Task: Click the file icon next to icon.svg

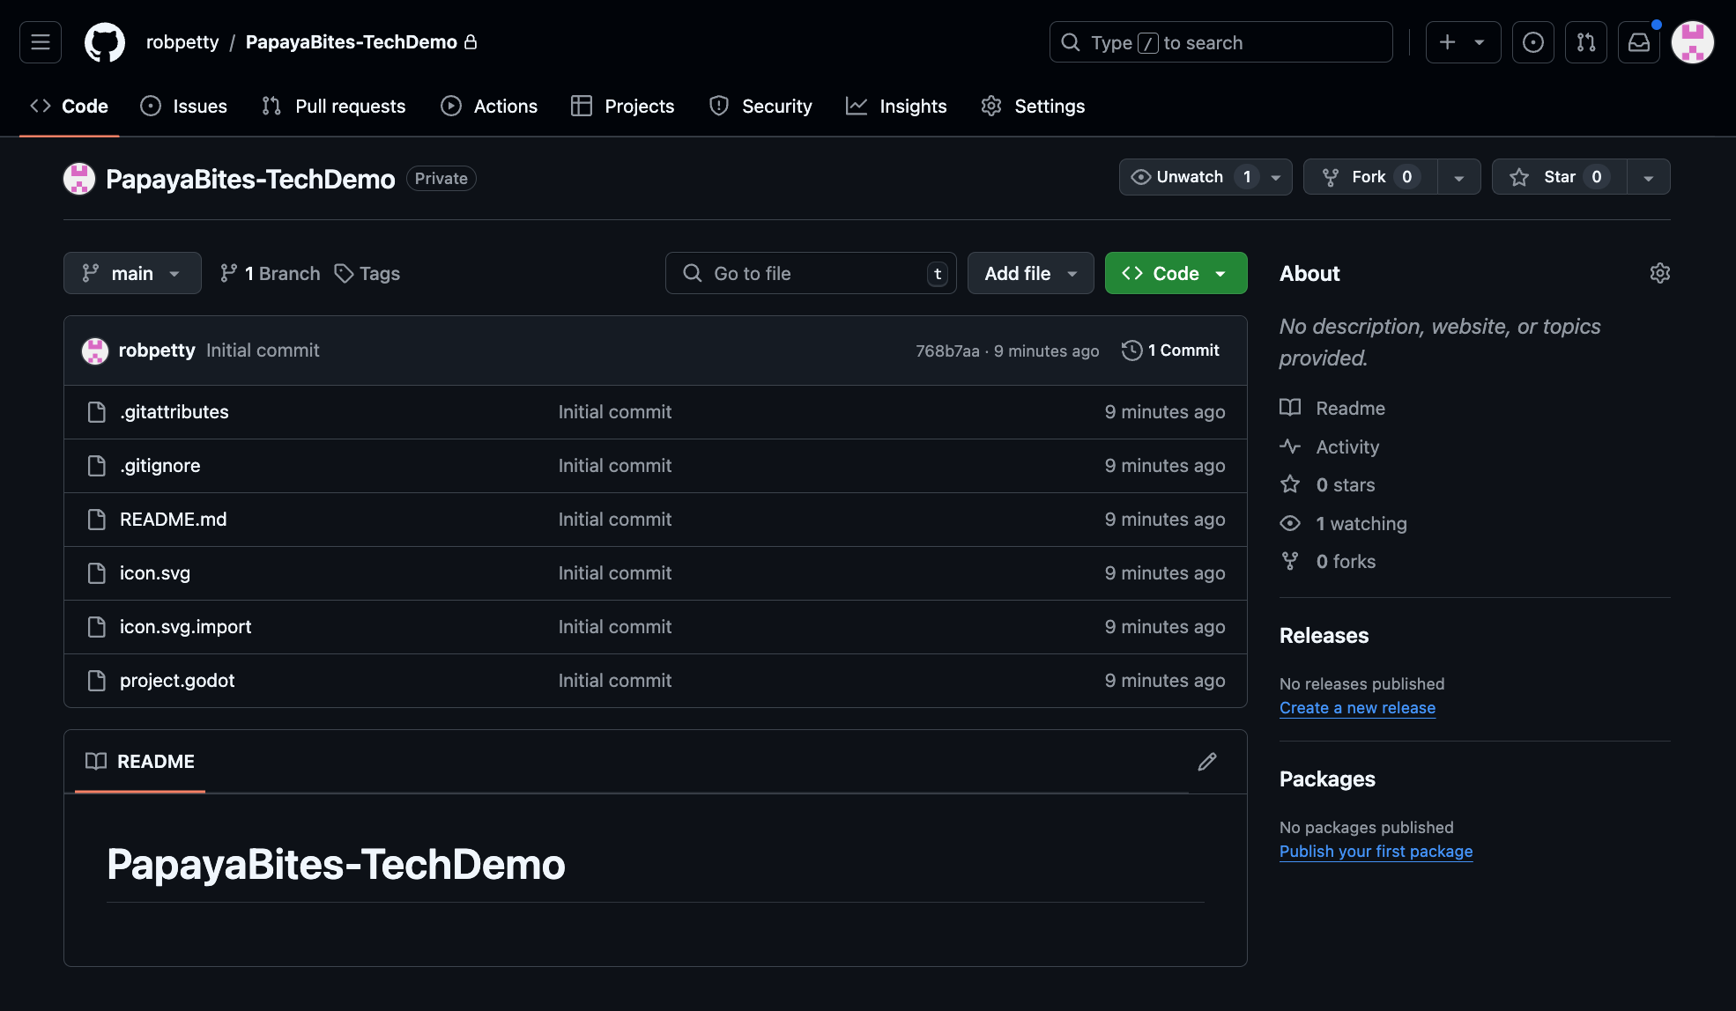Action: point(97,573)
